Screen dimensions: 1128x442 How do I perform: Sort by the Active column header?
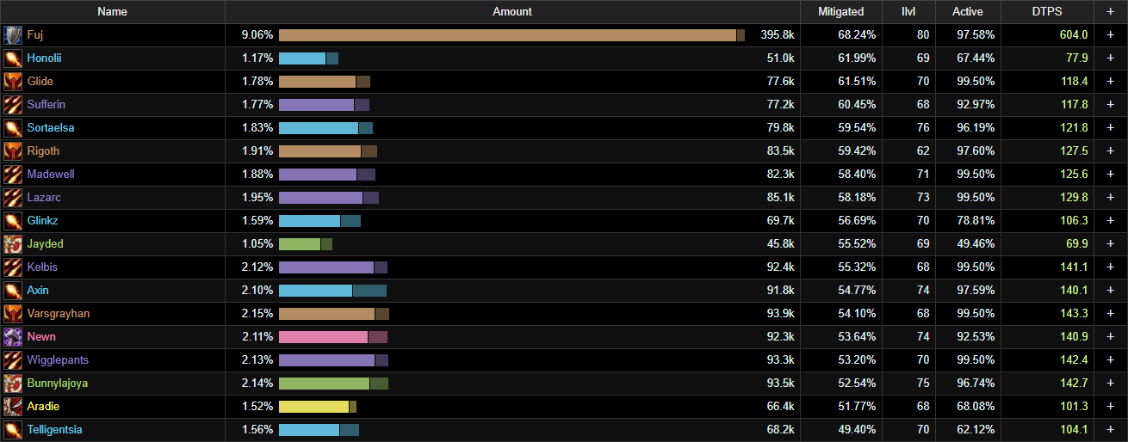tap(968, 12)
